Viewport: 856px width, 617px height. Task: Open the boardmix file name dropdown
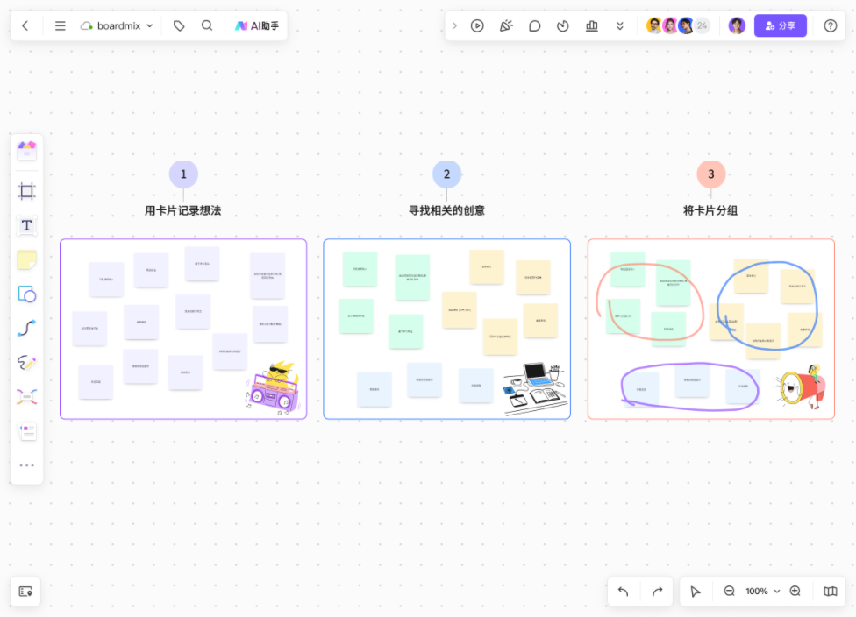[x=118, y=25]
